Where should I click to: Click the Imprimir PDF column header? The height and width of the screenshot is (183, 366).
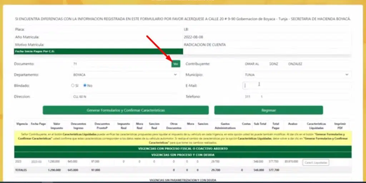click(340, 126)
